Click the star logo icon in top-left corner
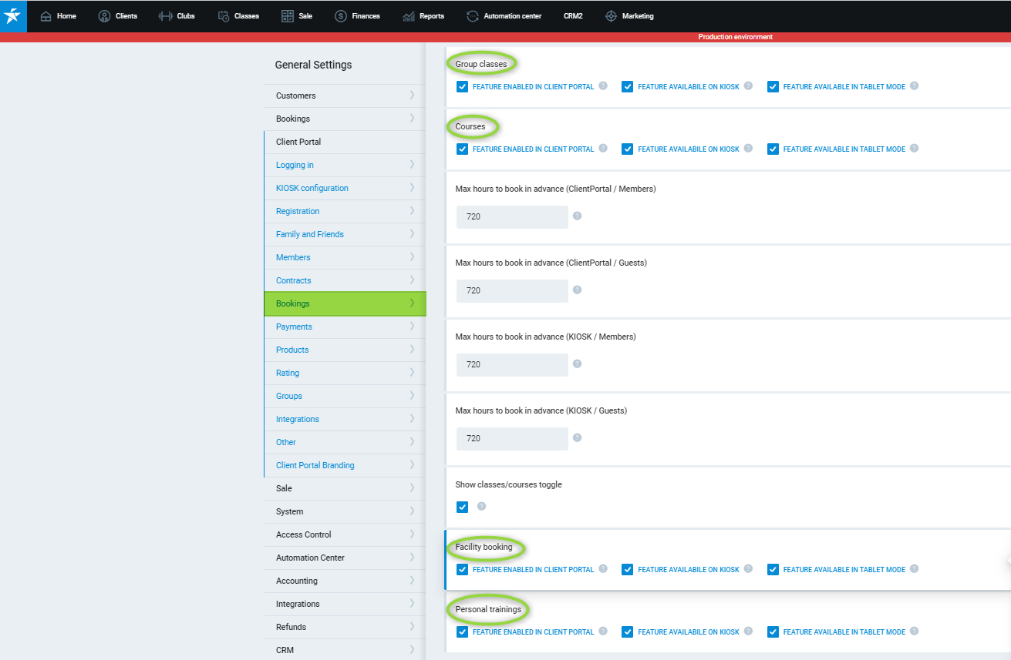 (13, 16)
